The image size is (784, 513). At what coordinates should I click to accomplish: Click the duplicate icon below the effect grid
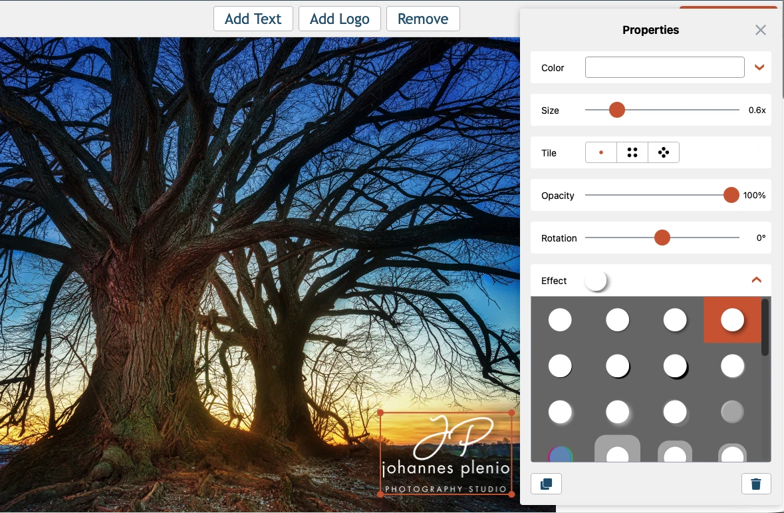pos(546,484)
